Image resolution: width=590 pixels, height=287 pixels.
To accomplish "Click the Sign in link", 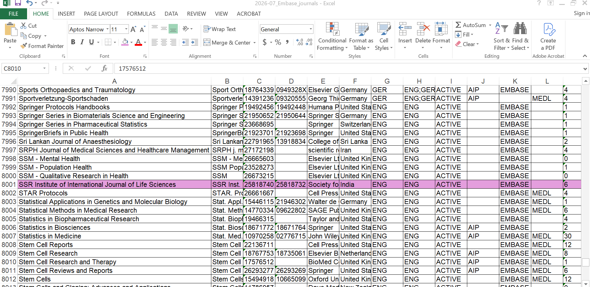I will coord(582,13).
